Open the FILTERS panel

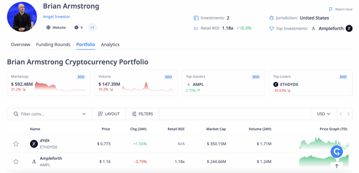(x=142, y=114)
